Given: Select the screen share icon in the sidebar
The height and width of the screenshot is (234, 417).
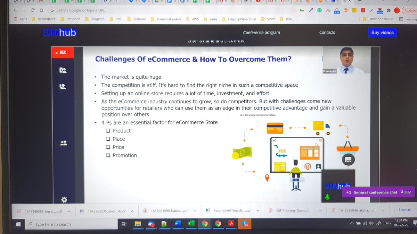Looking at the screenshot, I should 64,70.
